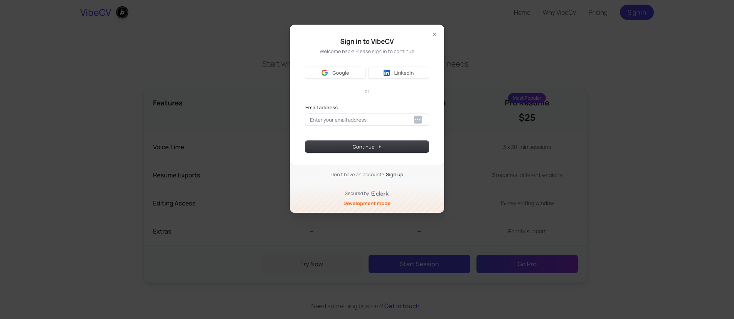The image size is (734, 319).
Task: Select the Go Pro button
Action: pyautogui.click(x=527, y=264)
